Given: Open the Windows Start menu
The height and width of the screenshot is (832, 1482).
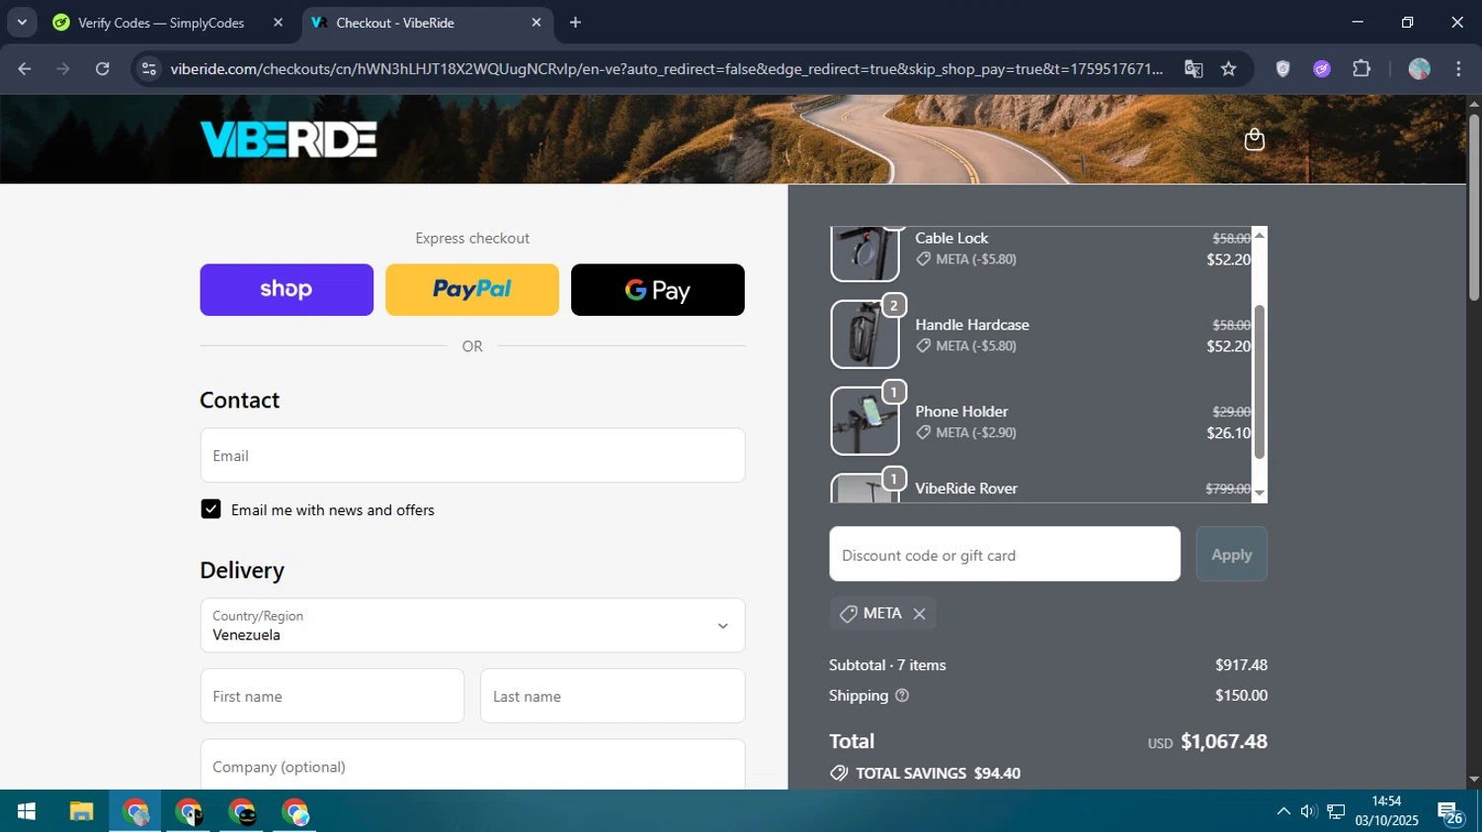Looking at the screenshot, I should [x=27, y=811].
